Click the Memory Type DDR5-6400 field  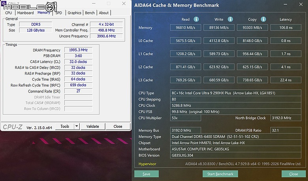[x=235, y=137]
